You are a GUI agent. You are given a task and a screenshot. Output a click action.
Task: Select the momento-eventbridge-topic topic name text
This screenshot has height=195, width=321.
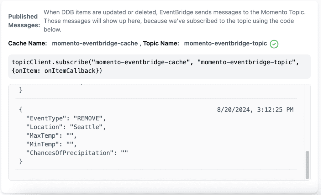point(225,44)
